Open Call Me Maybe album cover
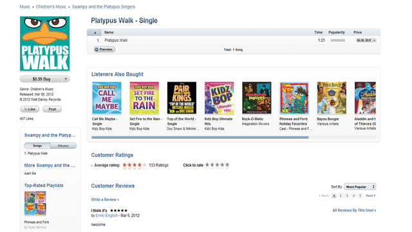Image resolution: width=412 pixels, height=232 pixels. click(x=107, y=98)
